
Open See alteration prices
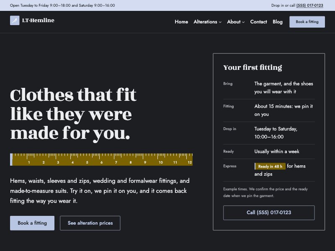(90, 223)
